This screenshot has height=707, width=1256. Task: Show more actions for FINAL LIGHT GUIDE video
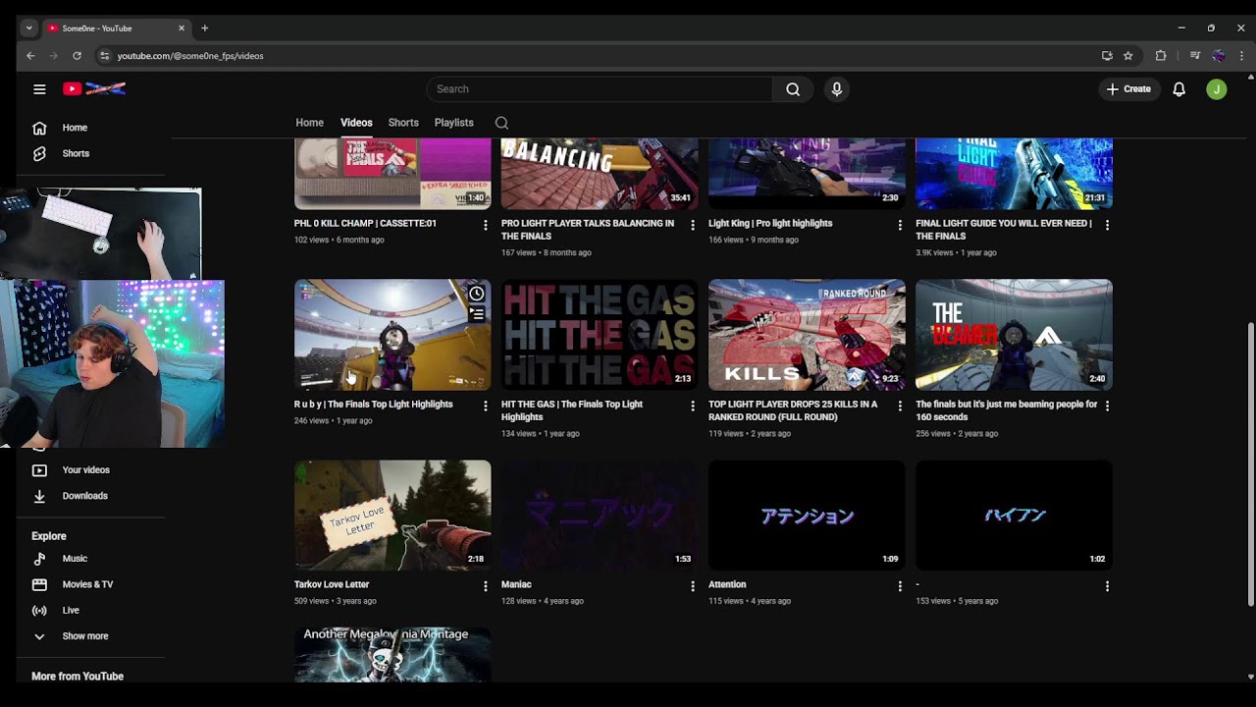[x=1107, y=225]
